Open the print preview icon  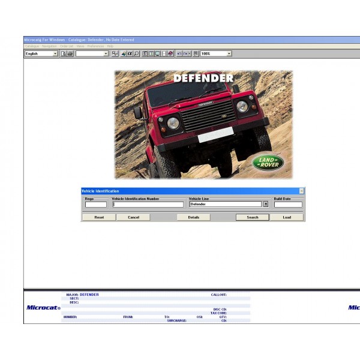click(64, 54)
